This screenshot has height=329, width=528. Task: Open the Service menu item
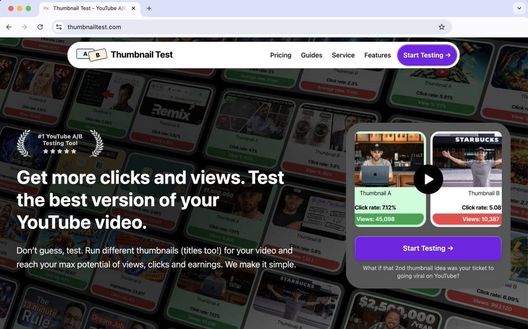(x=343, y=55)
